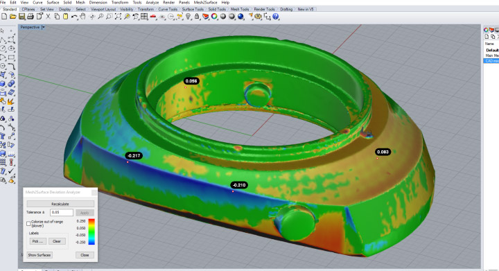Switch to the Viewport Layout tab

[x=103, y=9]
